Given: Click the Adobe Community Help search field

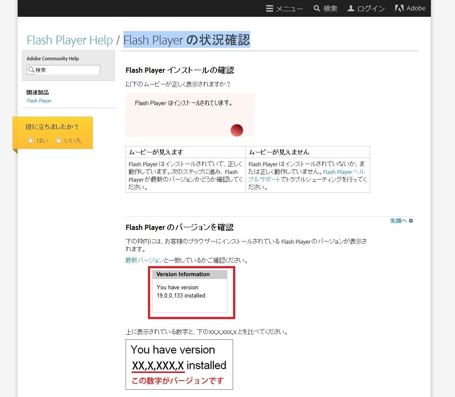Looking at the screenshot, I should tap(63, 70).
